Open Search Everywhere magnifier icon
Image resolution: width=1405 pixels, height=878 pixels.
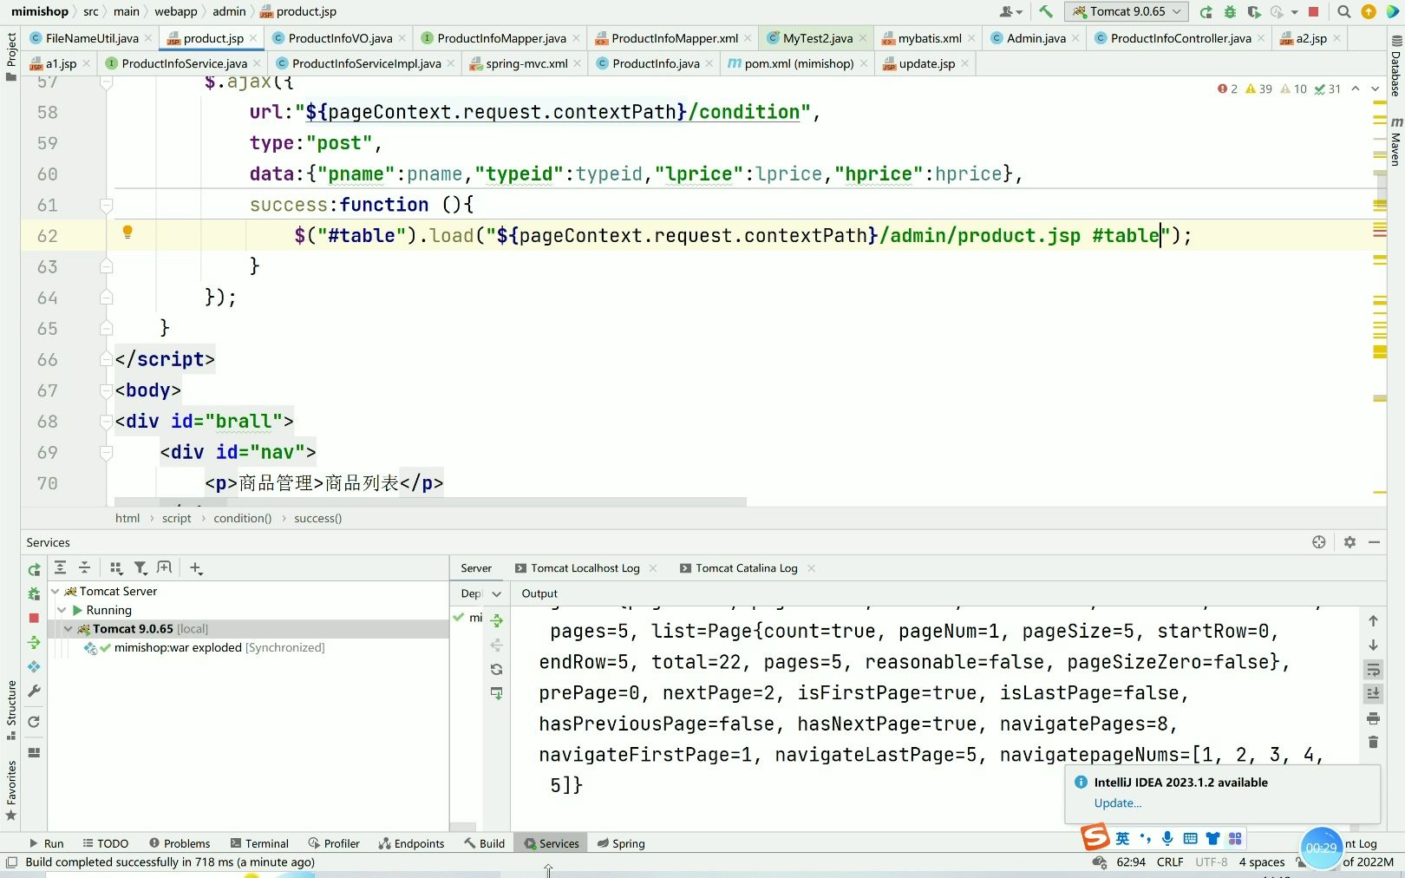(1343, 11)
